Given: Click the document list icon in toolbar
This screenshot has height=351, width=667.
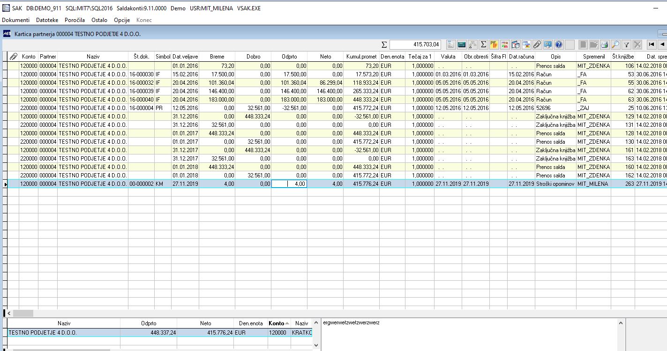Looking at the screenshot, I should click(451, 44).
